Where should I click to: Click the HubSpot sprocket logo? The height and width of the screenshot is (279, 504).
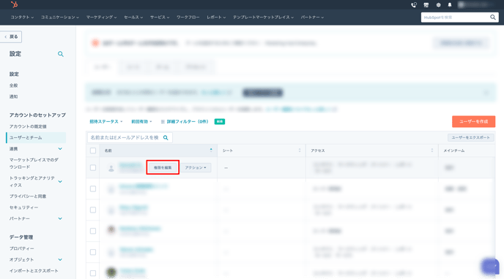14,4
